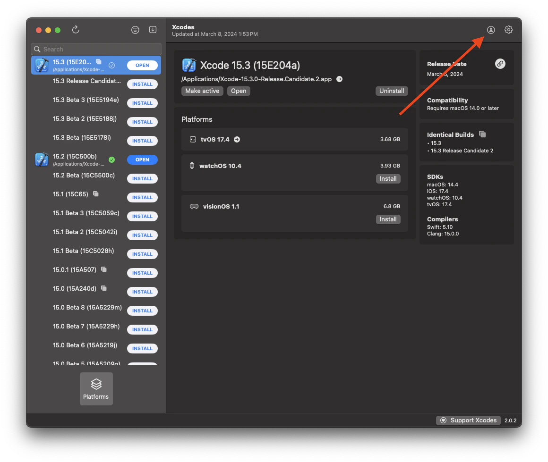Open the filter list icon
The image size is (548, 462).
(135, 30)
